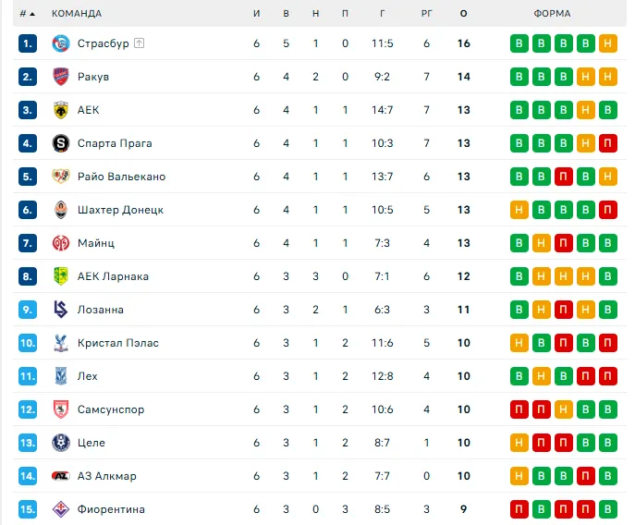
Task: Click the Майнц club badge
Action: (x=61, y=243)
